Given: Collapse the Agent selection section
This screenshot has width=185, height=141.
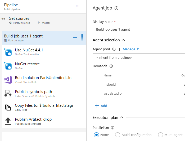Looking at the screenshot, I should coord(123,40).
